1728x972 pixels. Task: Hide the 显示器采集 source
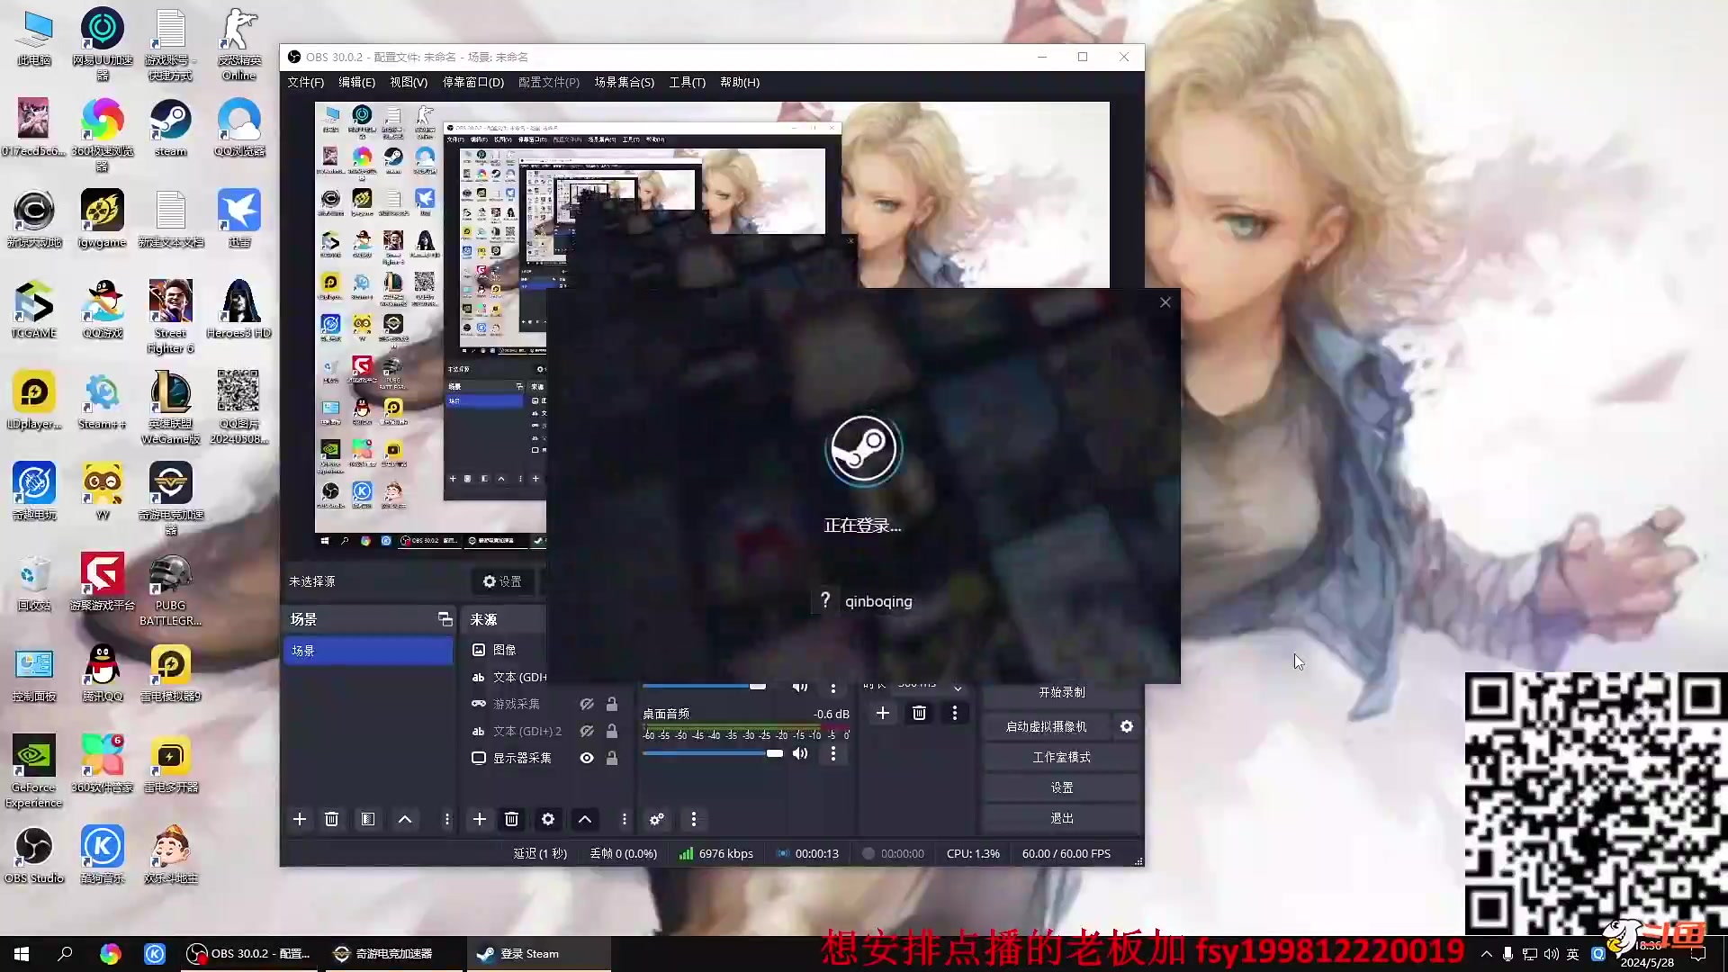(587, 758)
